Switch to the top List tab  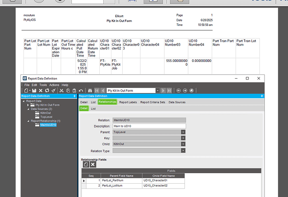coord(93,102)
